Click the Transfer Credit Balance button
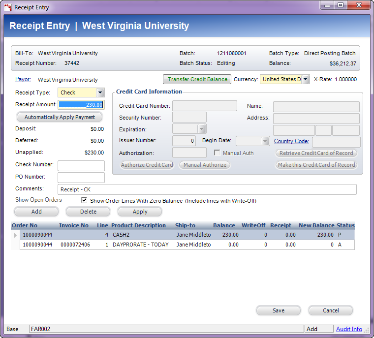This screenshot has width=374, height=338. (x=197, y=79)
